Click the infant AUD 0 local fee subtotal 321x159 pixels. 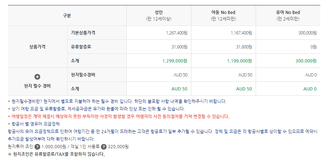tap(310, 89)
